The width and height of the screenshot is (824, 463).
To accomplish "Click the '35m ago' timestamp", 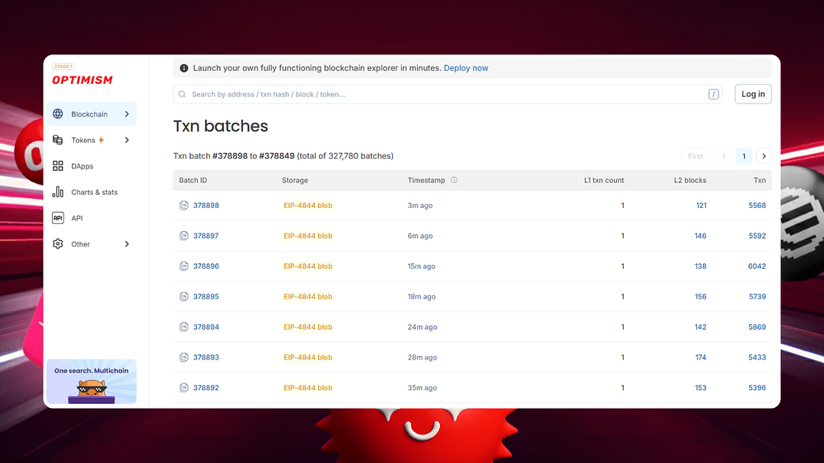I will (x=422, y=388).
